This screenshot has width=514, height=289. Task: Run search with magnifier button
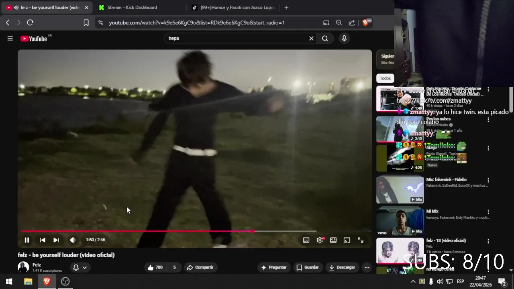point(325,39)
